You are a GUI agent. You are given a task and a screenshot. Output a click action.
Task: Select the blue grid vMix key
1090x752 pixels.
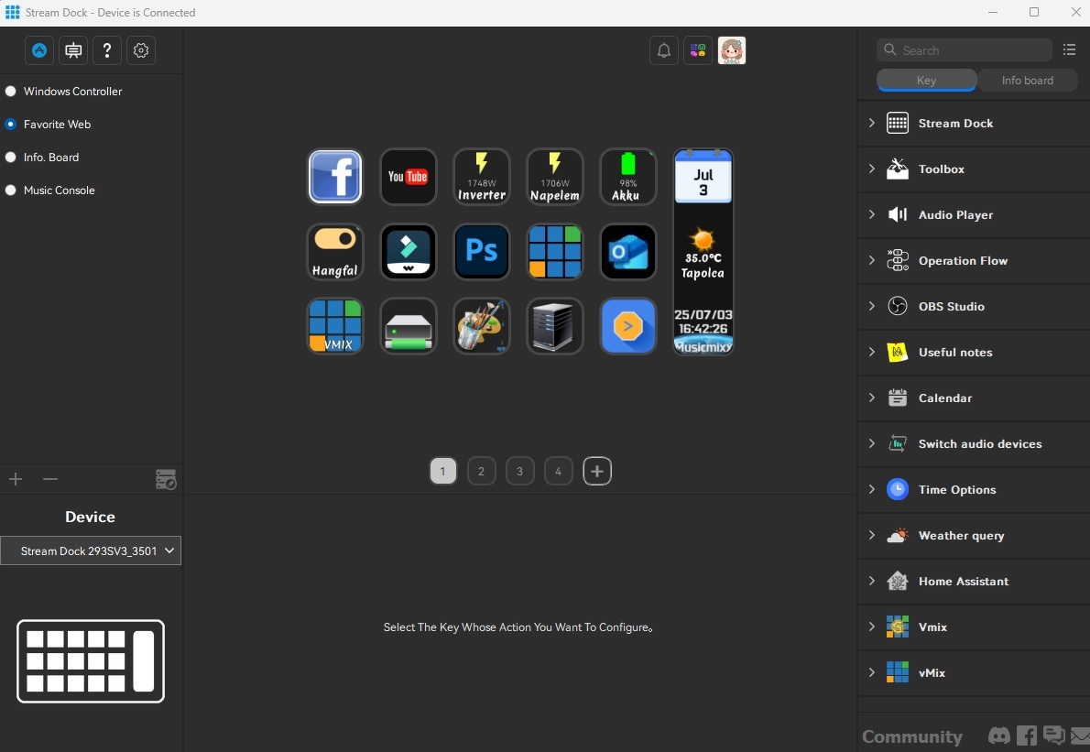click(555, 252)
